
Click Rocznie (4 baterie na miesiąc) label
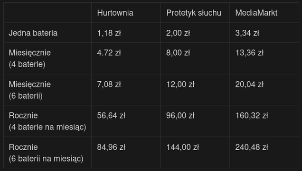(47, 121)
